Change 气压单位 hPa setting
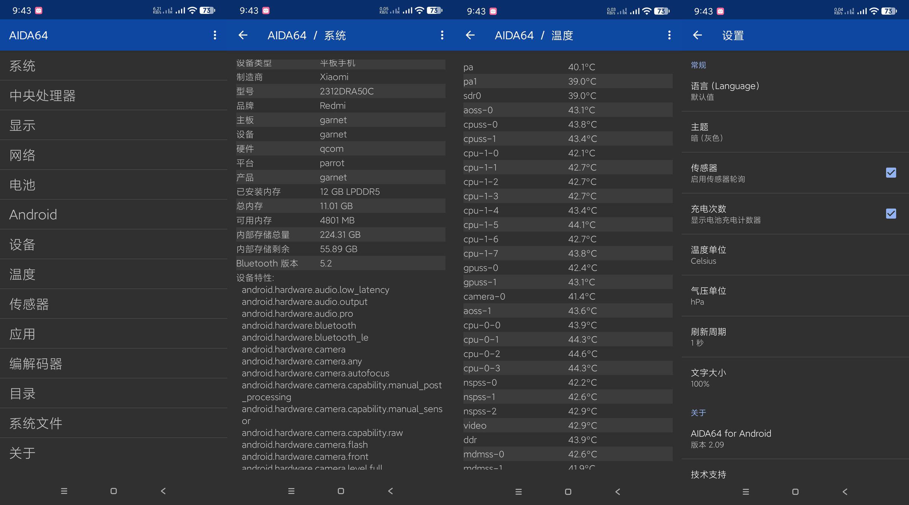Screen dimensions: 909x505 [795, 296]
